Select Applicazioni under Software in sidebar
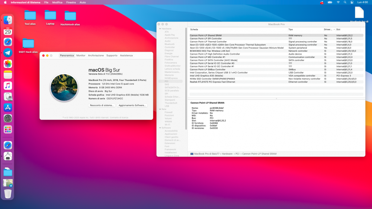Screen dimensions: 372x209 click(x=171, y=134)
